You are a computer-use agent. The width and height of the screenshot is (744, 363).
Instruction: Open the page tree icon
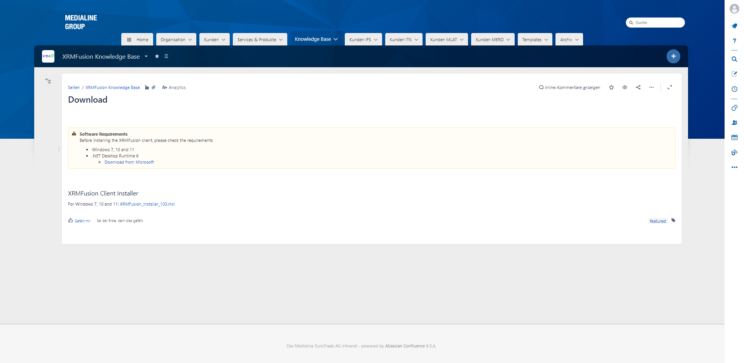[48, 81]
